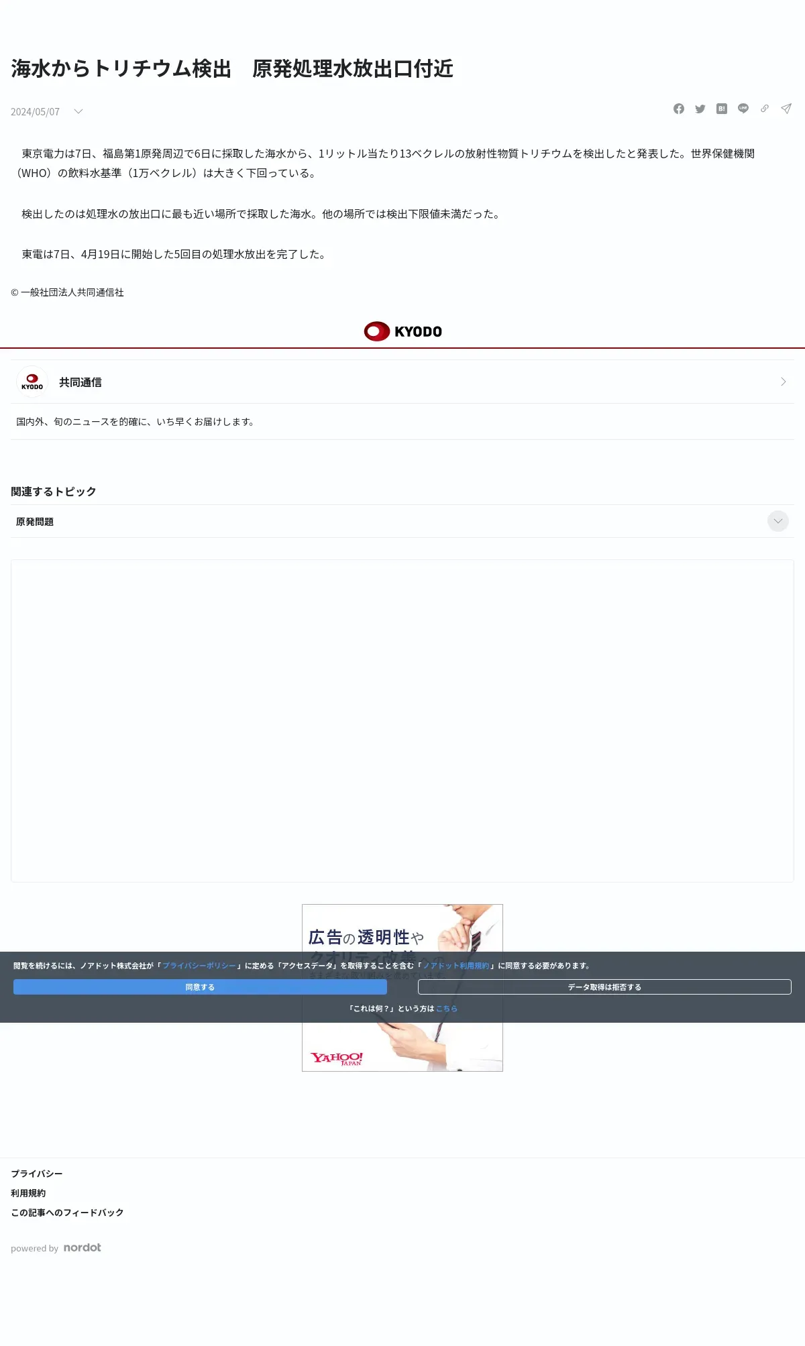Image resolution: width=805 pixels, height=1346 pixels.
Task: Open プライバシー in the footer
Action: pos(37,1174)
